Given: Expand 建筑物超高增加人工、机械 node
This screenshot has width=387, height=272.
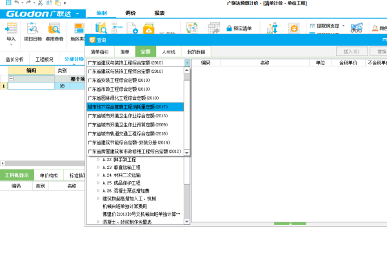Looking at the screenshot, I should (99, 199).
